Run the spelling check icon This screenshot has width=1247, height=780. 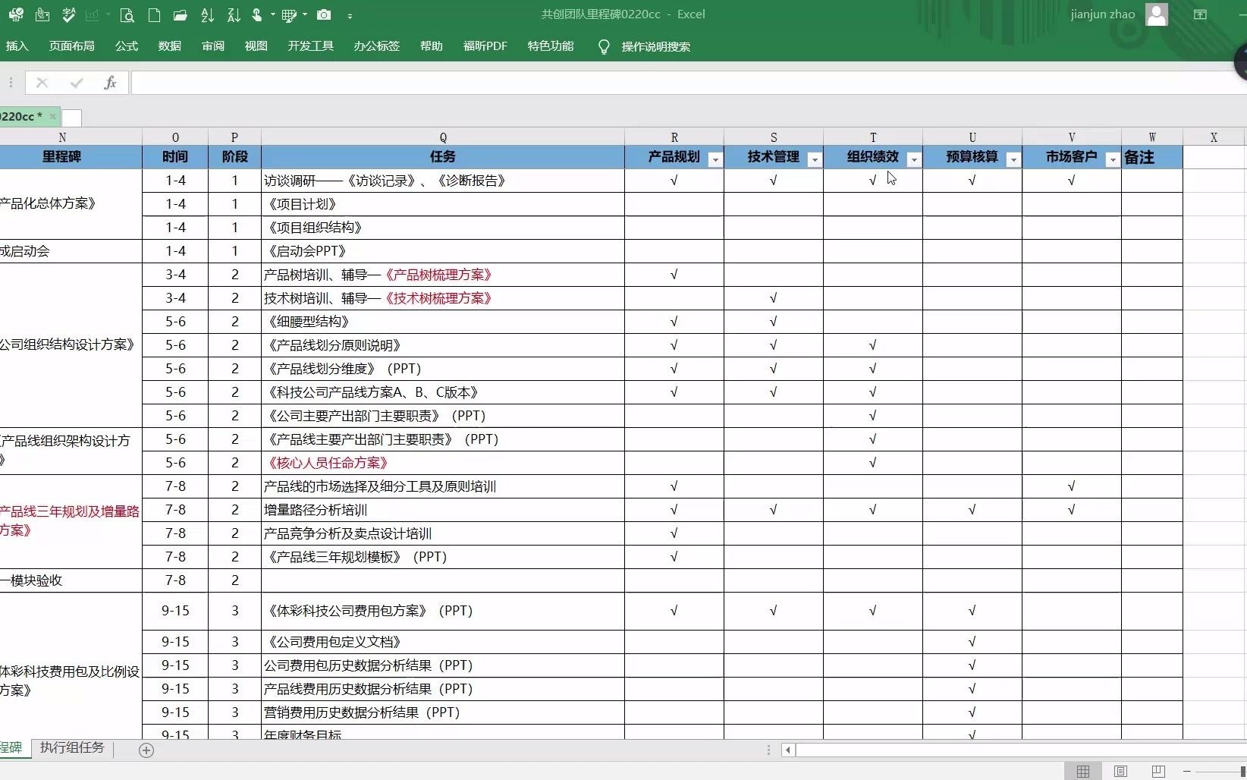pos(68,15)
